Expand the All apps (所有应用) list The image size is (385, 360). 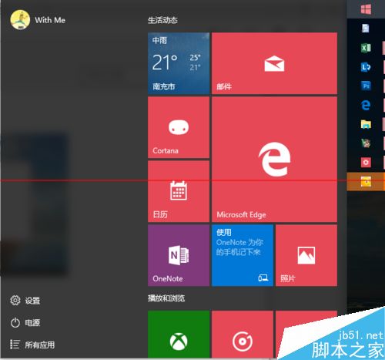pos(32,345)
